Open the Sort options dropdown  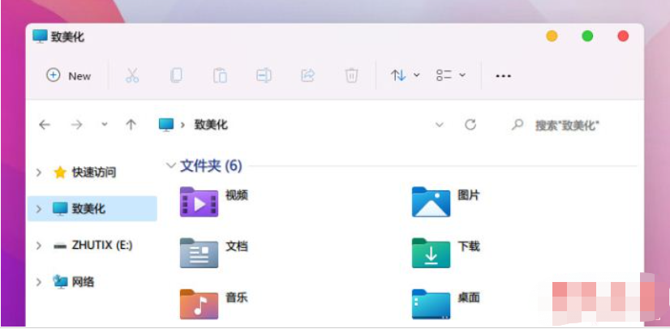point(406,75)
